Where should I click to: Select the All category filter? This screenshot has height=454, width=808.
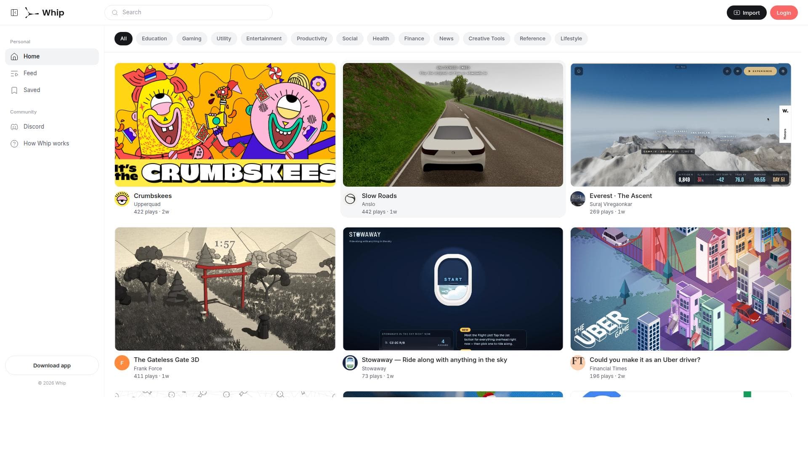click(123, 39)
